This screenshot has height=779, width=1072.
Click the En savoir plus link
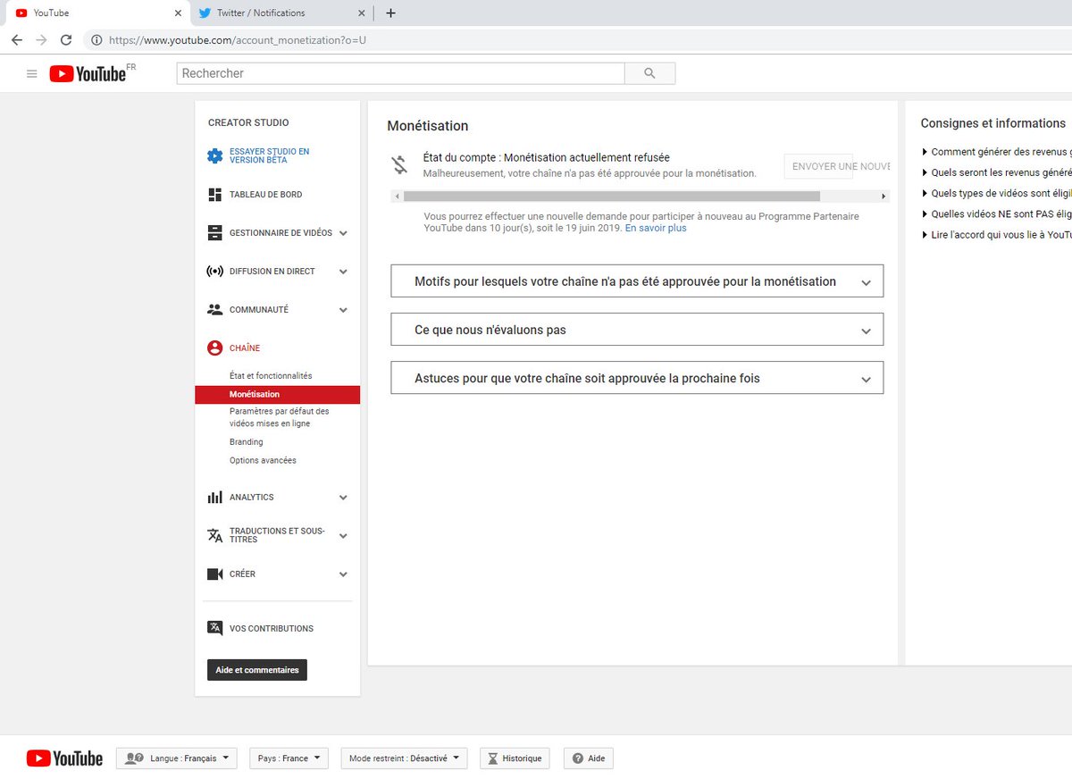[656, 228]
